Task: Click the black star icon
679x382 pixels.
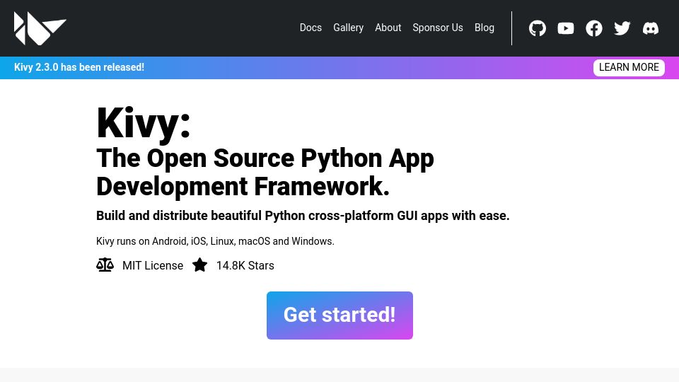Action: pos(199,265)
